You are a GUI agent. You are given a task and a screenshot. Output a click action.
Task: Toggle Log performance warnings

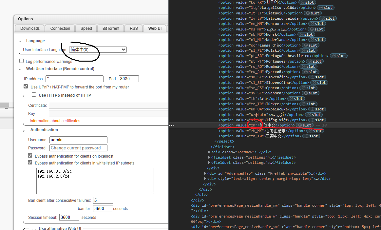click(x=21, y=60)
